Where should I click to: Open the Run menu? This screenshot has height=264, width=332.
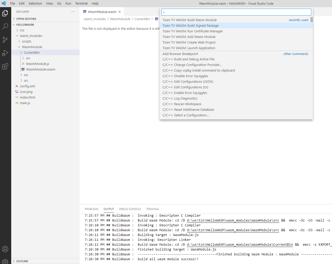(x=68, y=3)
